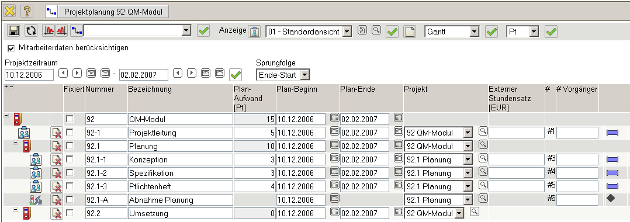Delete the Abnahme Planung row with red X icon
Viewport: 630px width, 222px height.
[x=57, y=200]
